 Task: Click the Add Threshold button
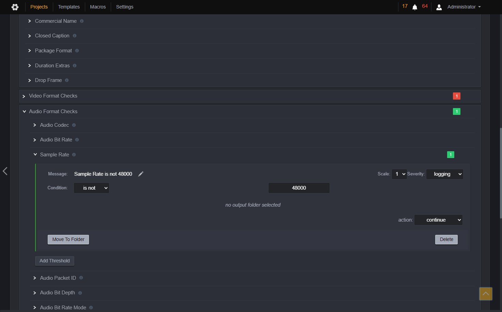pos(55,261)
